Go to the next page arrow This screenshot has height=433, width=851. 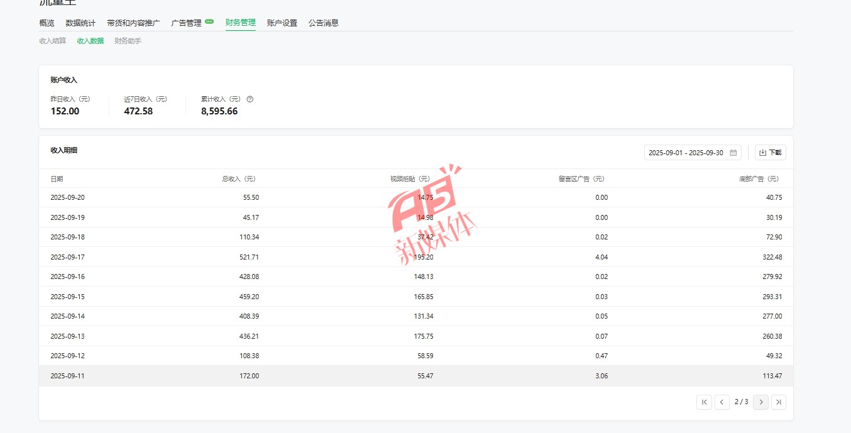760,402
